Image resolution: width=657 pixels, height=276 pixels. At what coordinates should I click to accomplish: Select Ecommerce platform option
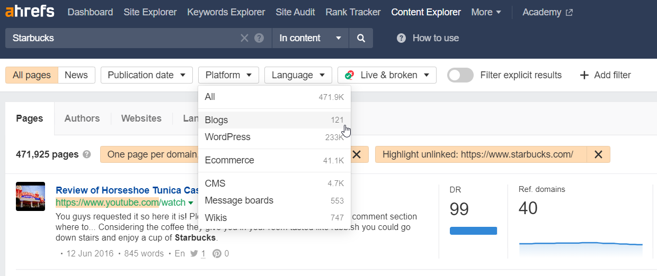click(x=274, y=160)
